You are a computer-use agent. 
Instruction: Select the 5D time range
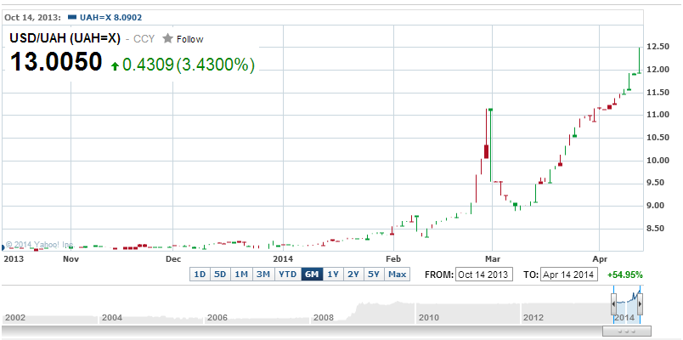tap(220, 275)
